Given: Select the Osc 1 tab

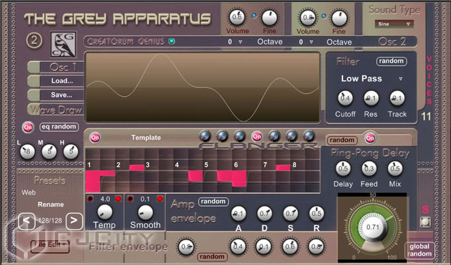Looking at the screenshot, I should 56,67.
